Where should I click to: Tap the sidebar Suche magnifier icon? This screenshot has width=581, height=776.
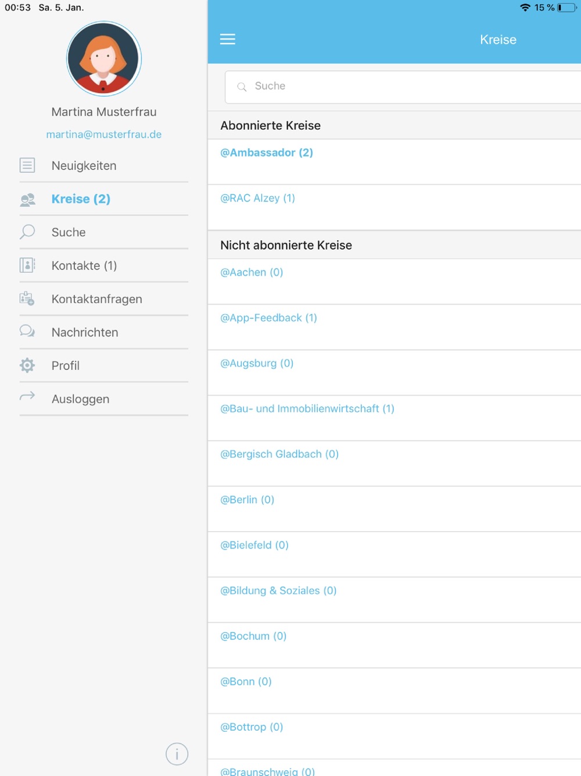27,232
